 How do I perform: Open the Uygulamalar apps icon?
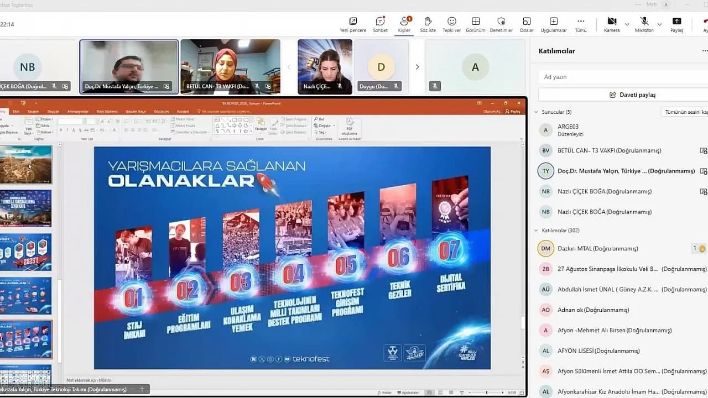click(x=554, y=22)
